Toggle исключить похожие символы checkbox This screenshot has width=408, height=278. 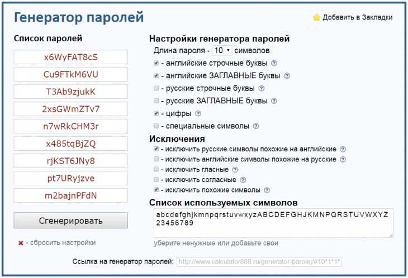156,190
